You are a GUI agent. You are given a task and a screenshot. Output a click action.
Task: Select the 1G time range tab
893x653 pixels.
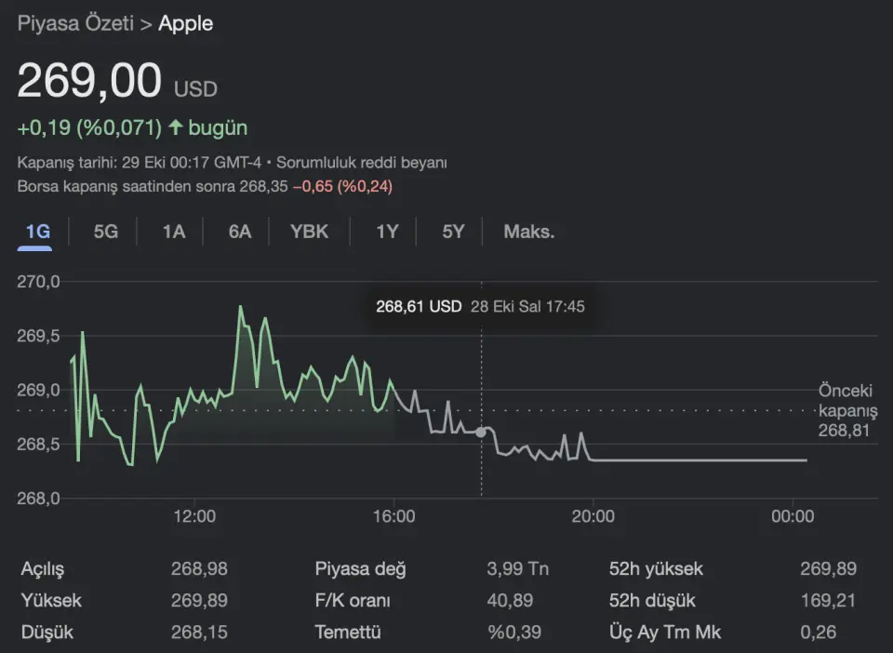(37, 232)
